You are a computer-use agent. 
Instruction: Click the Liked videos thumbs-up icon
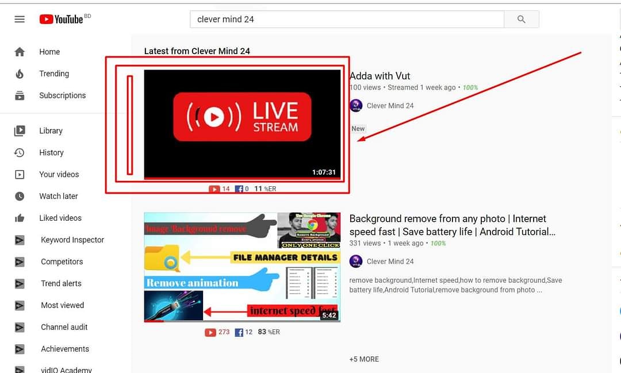tap(20, 218)
